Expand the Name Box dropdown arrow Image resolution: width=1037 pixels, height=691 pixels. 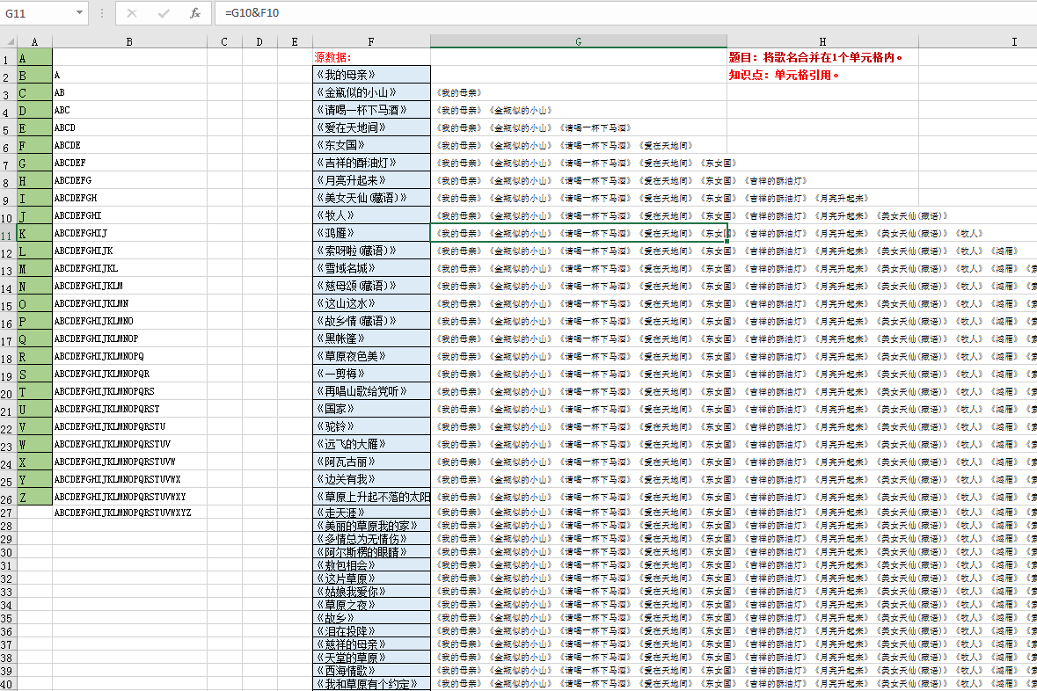[x=80, y=13]
